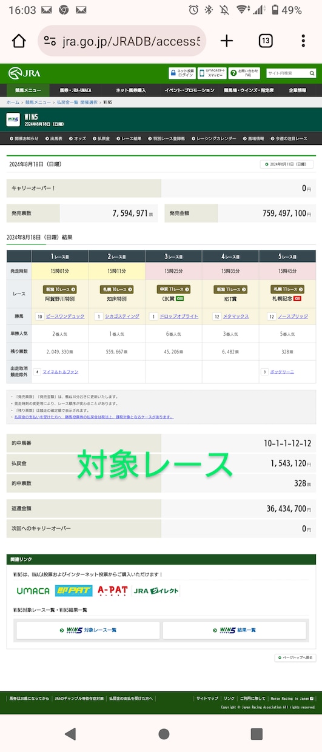The width and height of the screenshot is (322, 752).
Task: Go to previous result 2024年8月11日
Action: pos(287,164)
